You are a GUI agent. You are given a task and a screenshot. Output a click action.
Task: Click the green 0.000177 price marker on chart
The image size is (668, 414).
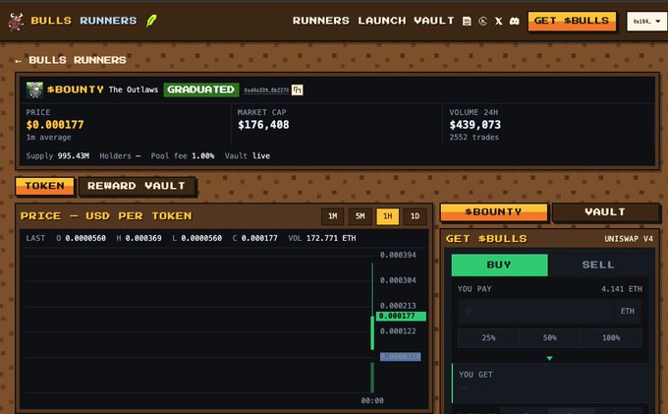click(401, 316)
